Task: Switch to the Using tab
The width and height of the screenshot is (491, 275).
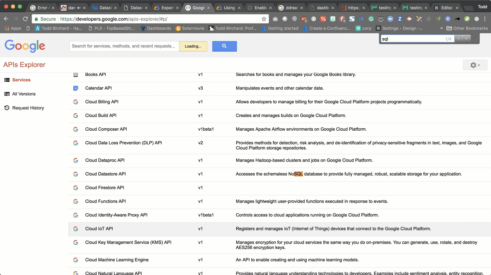Action: pos(229,8)
